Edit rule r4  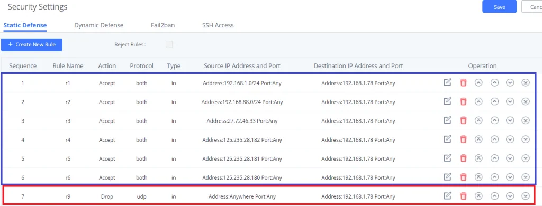pos(447,139)
